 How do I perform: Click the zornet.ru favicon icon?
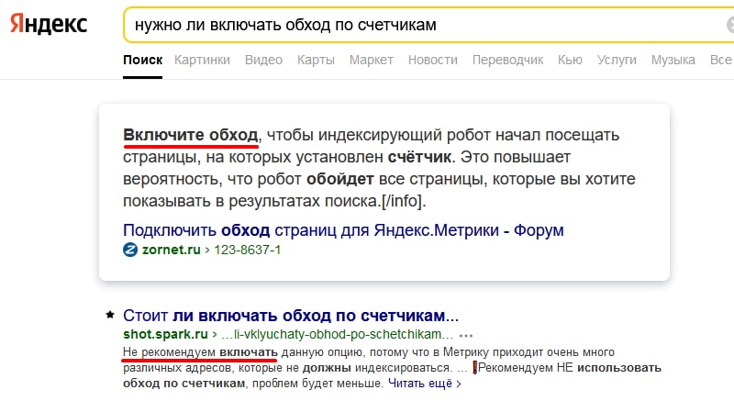coord(130,250)
